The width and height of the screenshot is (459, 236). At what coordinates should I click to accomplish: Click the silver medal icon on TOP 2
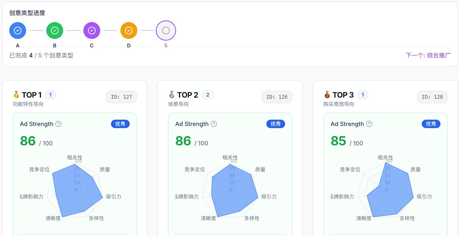[171, 95]
